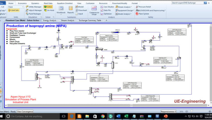
Task: Switch to the Dynamics ribbon tab
Action: click(35, 3)
